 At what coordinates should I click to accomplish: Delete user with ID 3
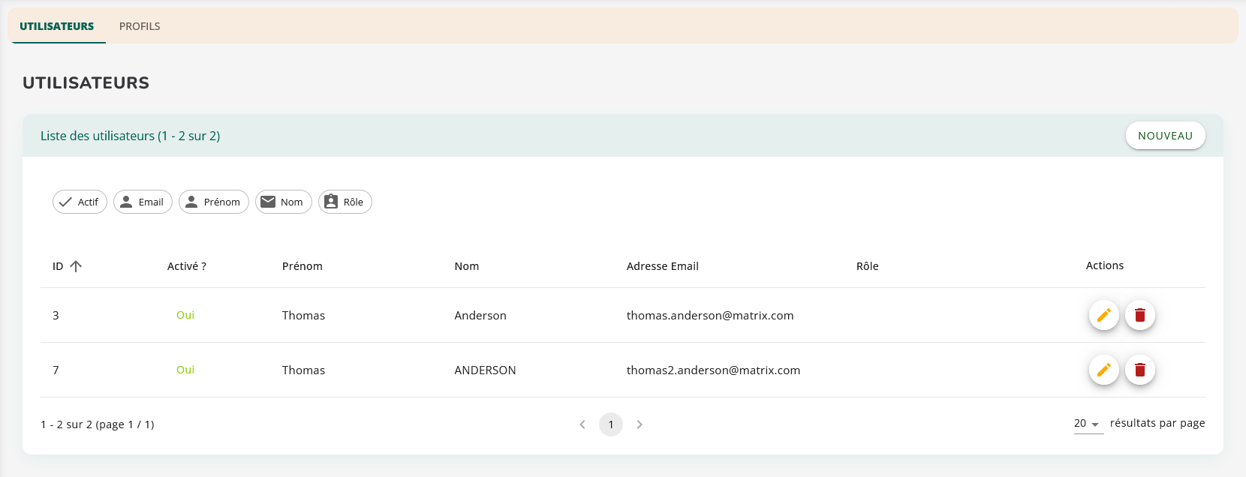[x=1139, y=315]
